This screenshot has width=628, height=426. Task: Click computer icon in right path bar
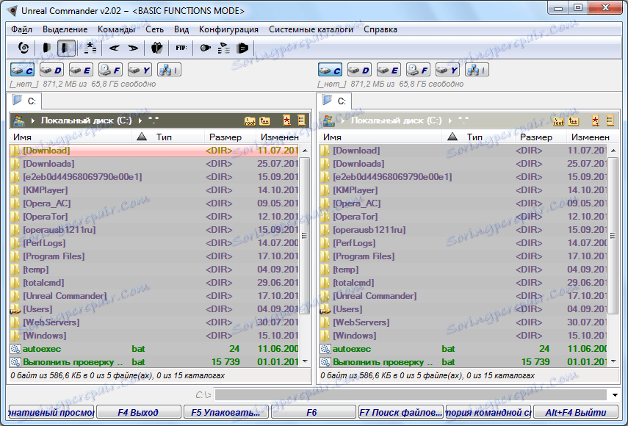pyautogui.click(x=329, y=120)
